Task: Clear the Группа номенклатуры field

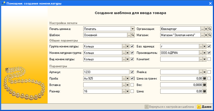Action: [x=127, y=47]
